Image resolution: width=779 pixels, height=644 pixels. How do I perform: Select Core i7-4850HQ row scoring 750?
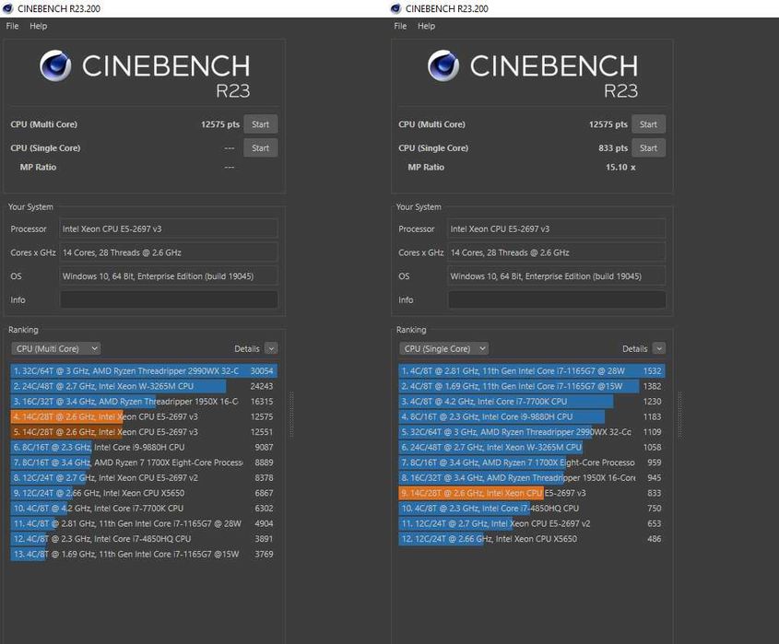click(x=532, y=509)
